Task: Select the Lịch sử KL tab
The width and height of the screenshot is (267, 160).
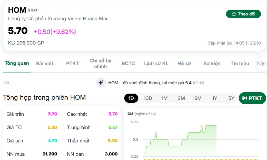Action: point(156,64)
